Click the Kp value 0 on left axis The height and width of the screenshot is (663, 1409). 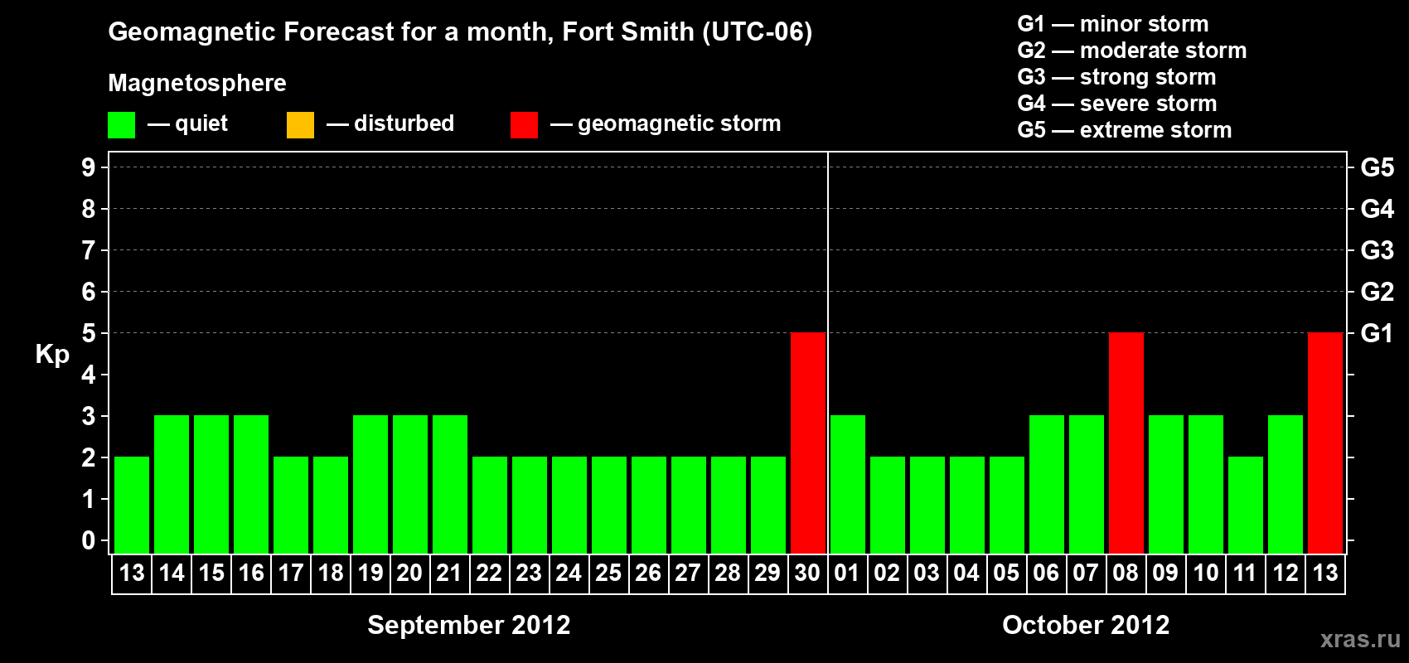(89, 540)
